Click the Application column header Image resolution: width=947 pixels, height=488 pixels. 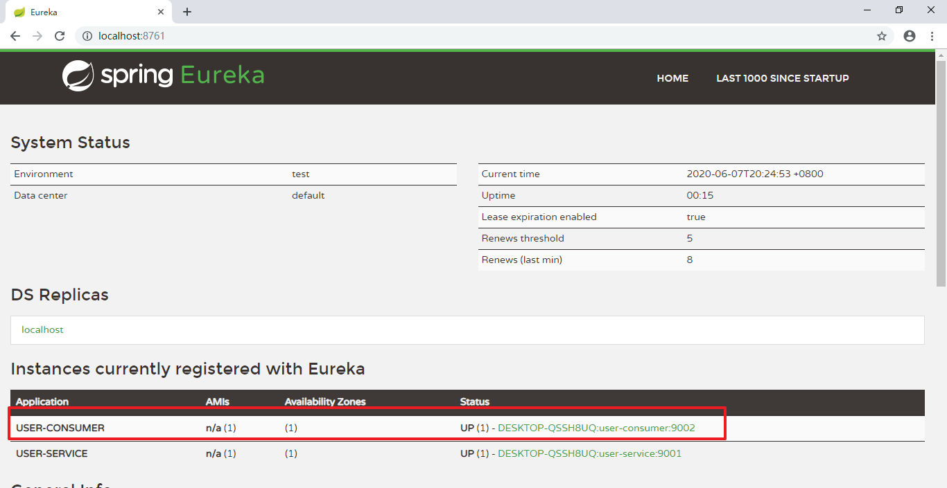pyautogui.click(x=42, y=401)
